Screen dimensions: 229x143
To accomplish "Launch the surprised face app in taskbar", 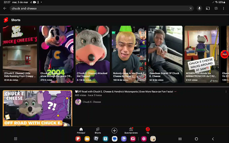I will (153, 139).
